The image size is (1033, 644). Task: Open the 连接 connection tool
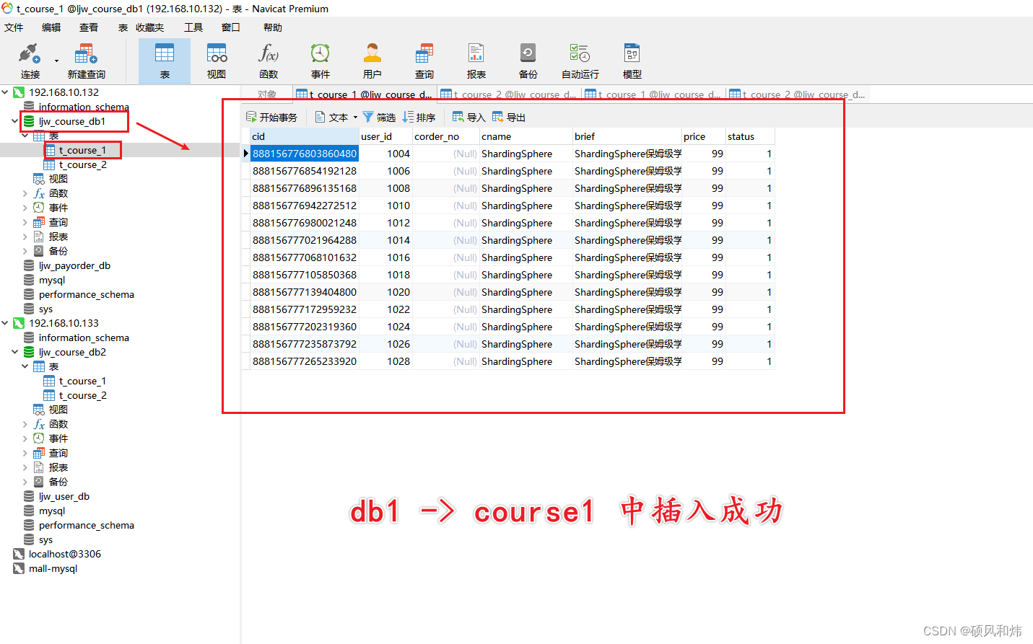(30, 61)
